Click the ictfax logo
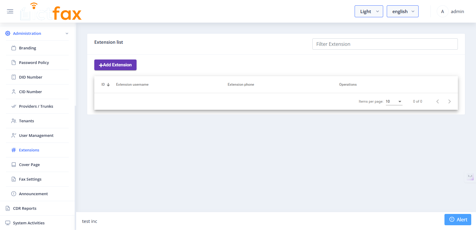Screen dimensions: 476x230 51,12
